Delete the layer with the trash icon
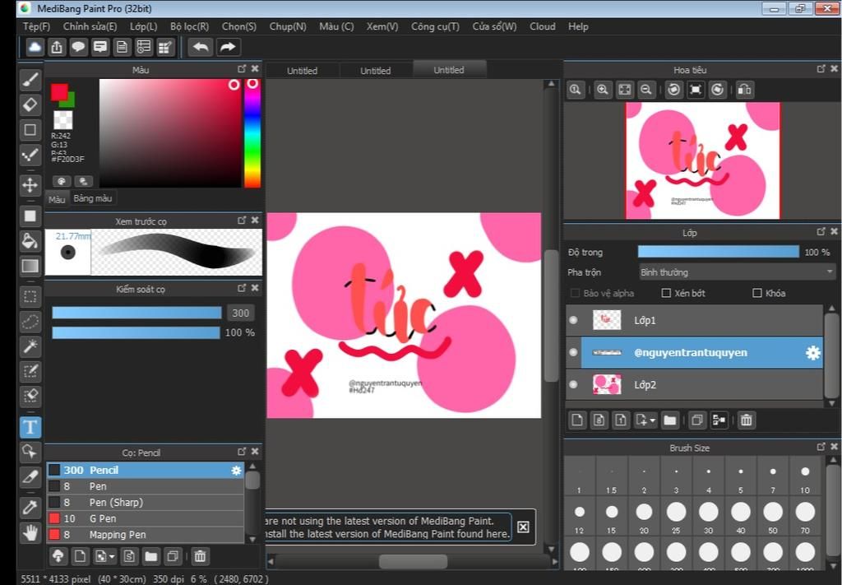842x585 pixels. [746, 420]
